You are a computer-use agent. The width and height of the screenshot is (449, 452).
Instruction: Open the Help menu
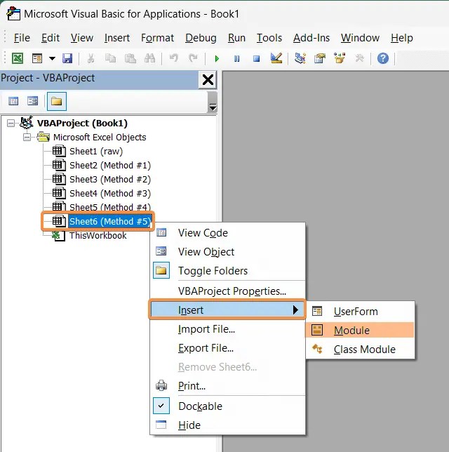coord(402,38)
